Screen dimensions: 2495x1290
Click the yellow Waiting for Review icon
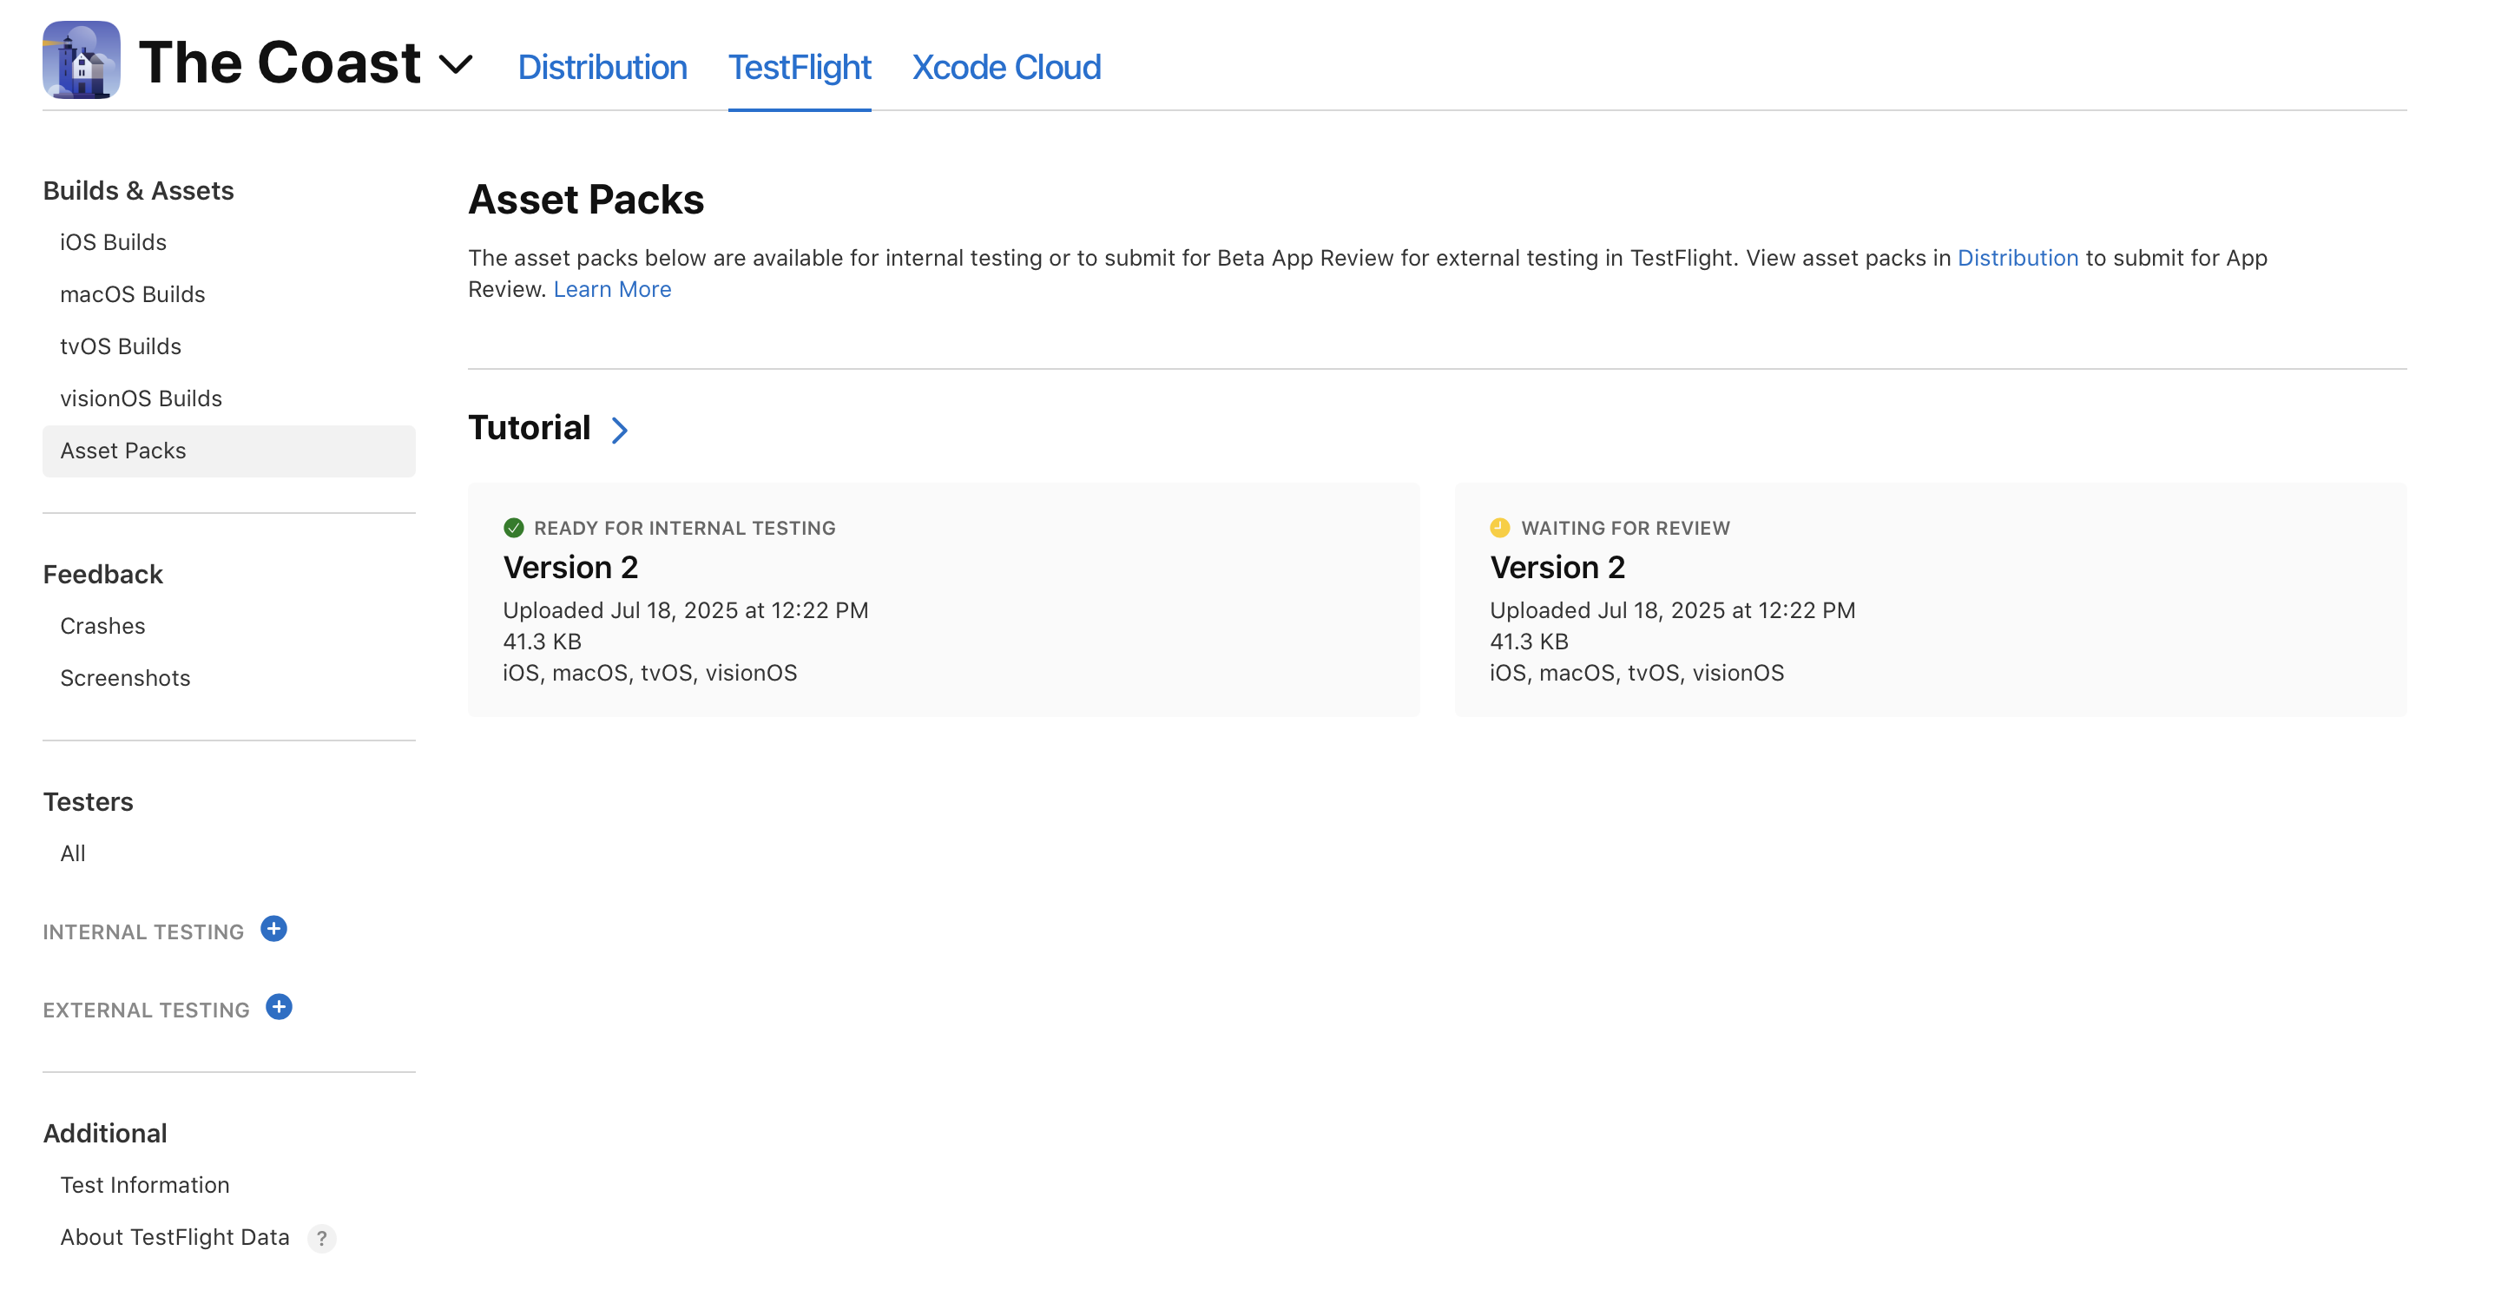1499,528
